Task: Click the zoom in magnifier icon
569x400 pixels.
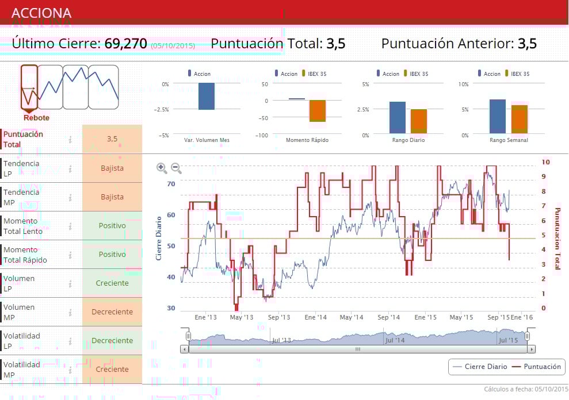Action: (x=162, y=168)
